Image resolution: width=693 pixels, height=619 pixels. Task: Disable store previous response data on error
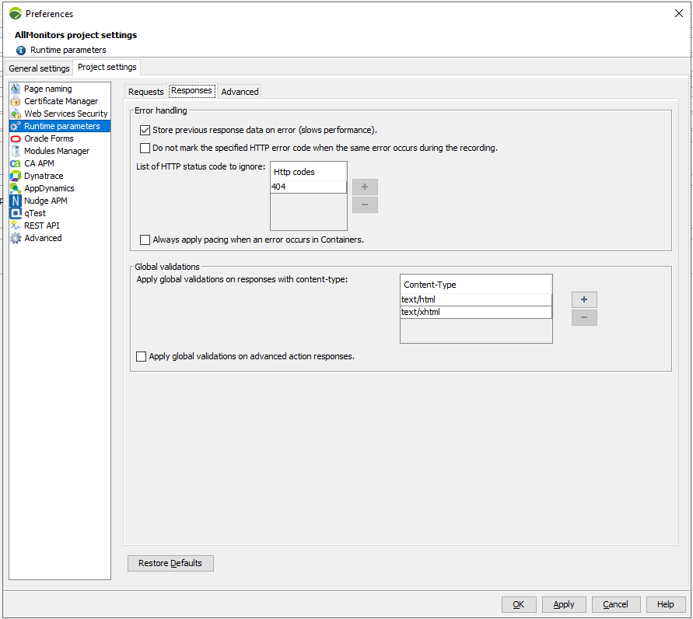pos(145,131)
